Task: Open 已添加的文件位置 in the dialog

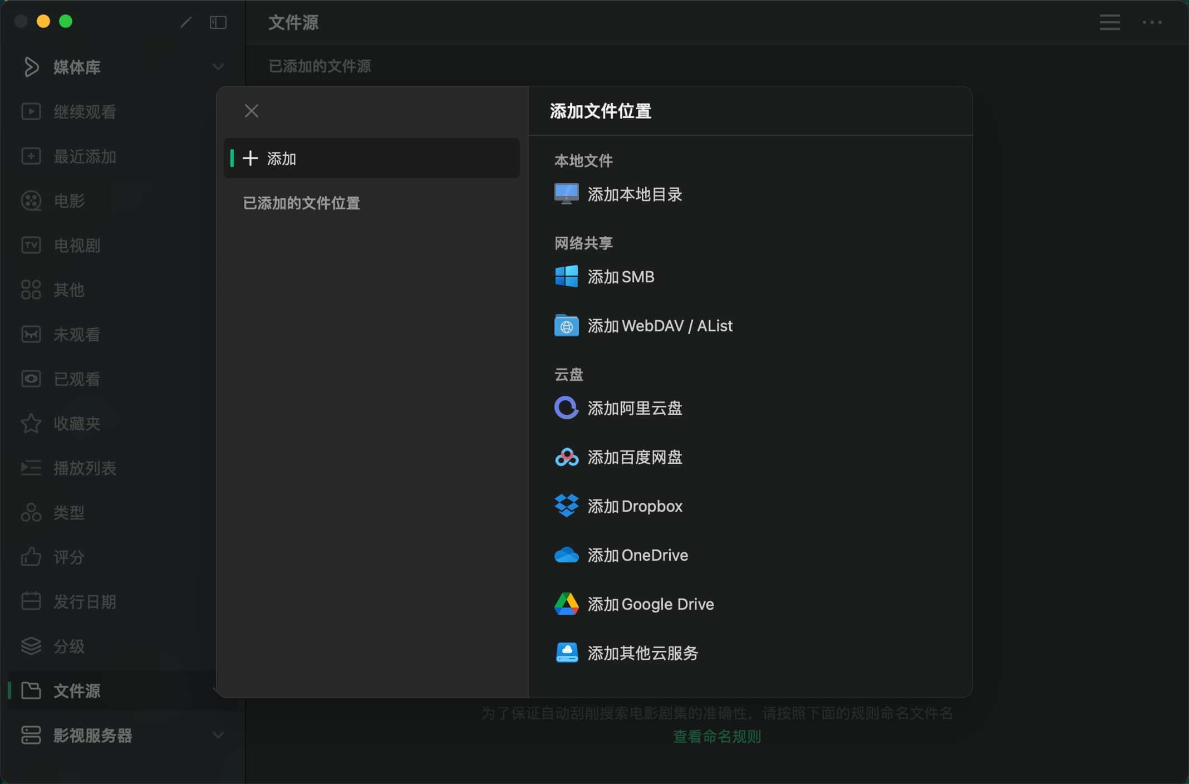Action: coord(301,203)
